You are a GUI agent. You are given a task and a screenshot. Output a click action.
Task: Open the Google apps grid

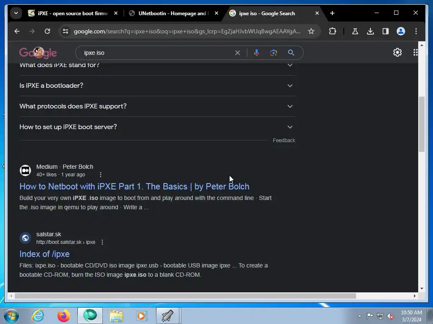coord(415,52)
